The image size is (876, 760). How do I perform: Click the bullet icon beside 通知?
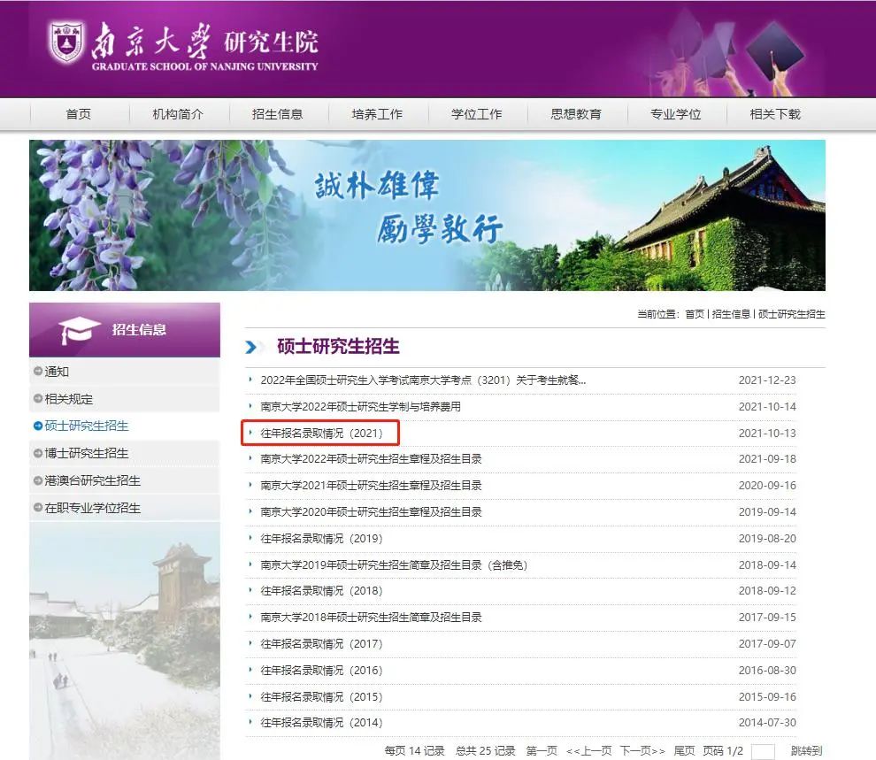click(38, 372)
